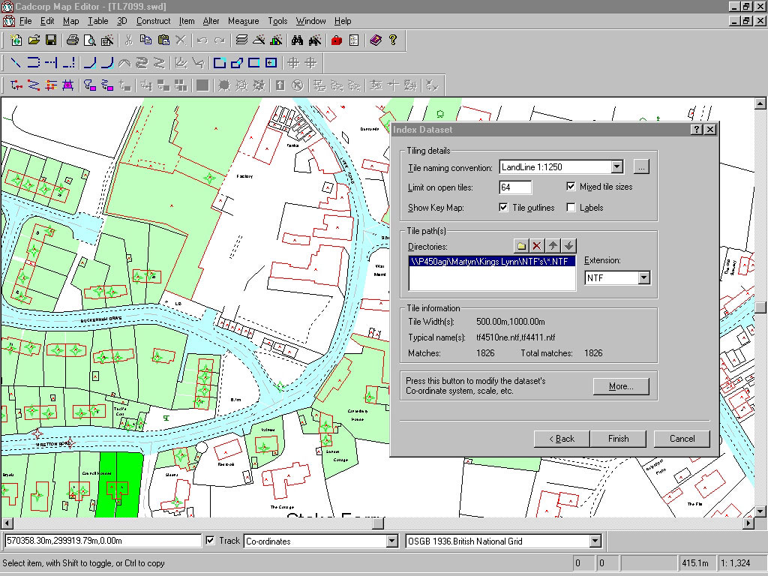Add a tile directory with the folder icon
Image resolution: width=768 pixels, height=576 pixels.
click(521, 245)
